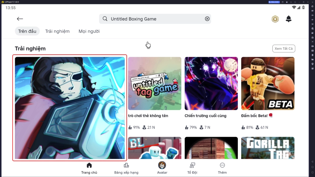Image resolution: width=315 pixels, height=177 pixels.
Task: Switch to the Trải nghiệm tab
Action: click(57, 31)
